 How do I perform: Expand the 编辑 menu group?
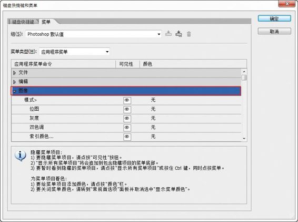pyautogui.click(x=14, y=82)
